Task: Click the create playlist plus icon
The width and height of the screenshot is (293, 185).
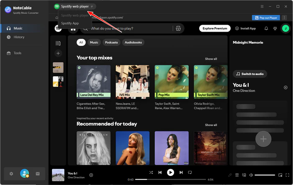Action: tap(58, 53)
